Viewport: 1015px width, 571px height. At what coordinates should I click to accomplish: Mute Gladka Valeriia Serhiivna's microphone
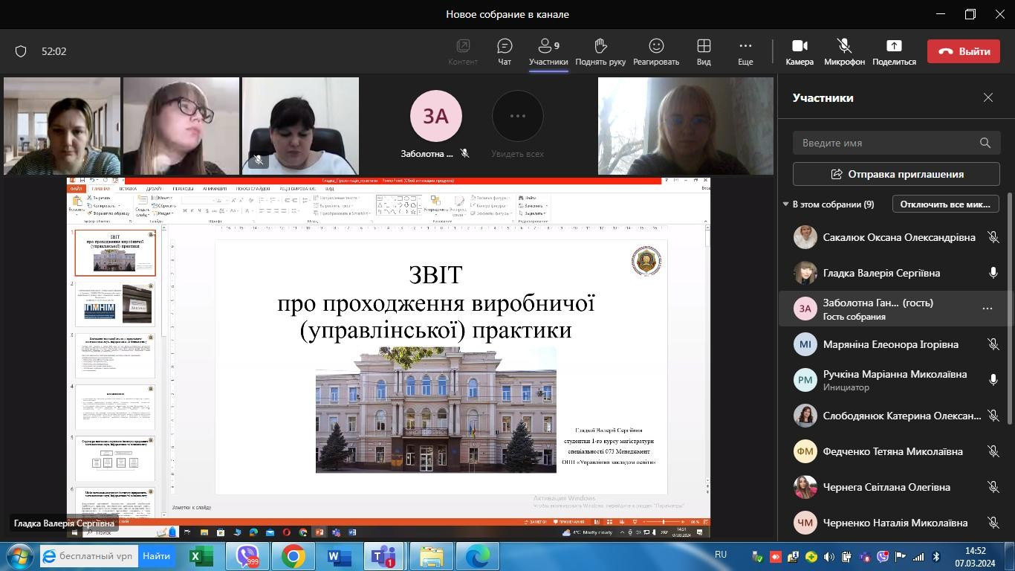click(x=993, y=273)
